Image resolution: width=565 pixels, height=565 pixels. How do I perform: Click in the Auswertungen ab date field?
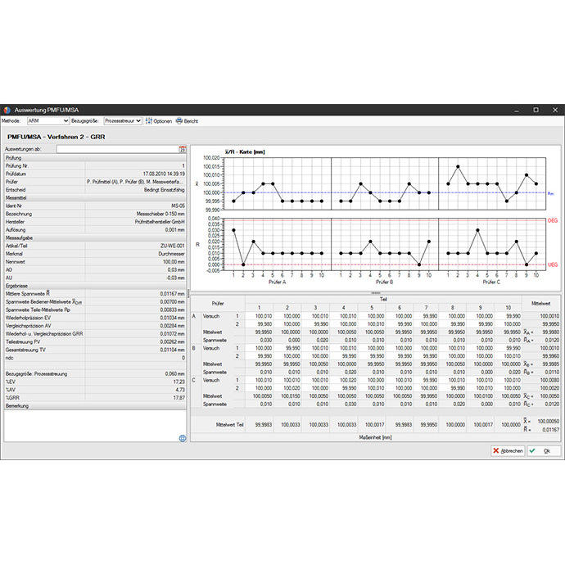click(x=116, y=149)
